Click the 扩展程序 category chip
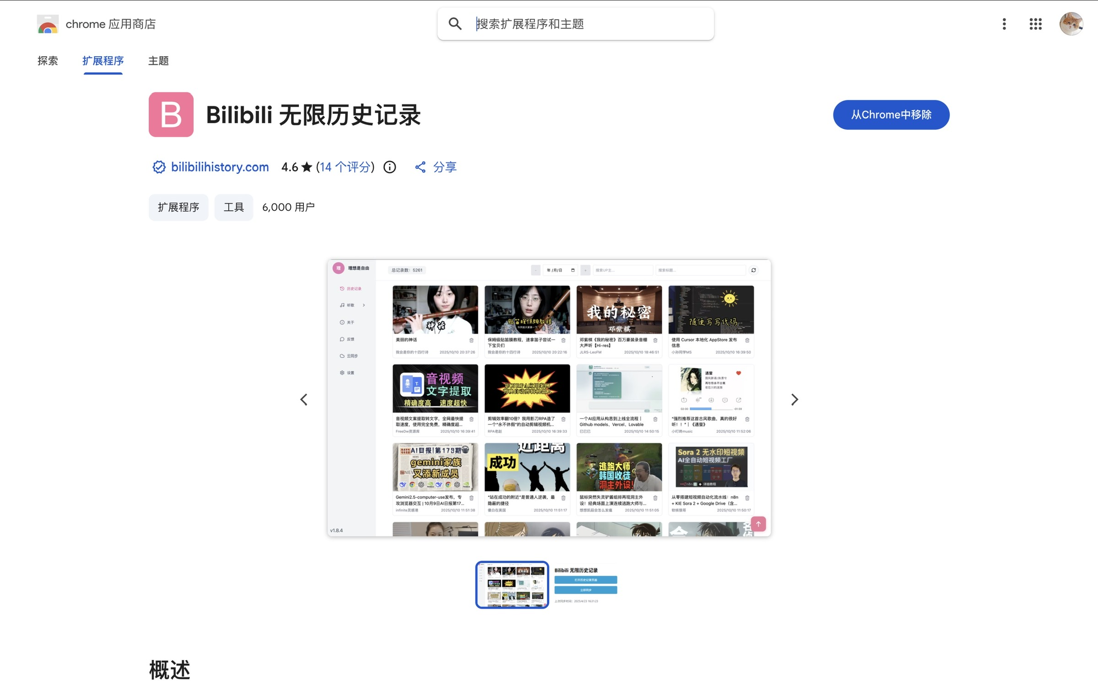1098x686 pixels. [178, 207]
